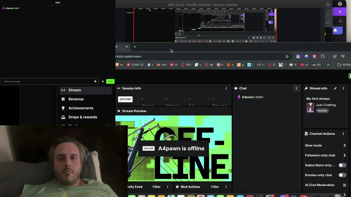Expand the Slow mode option
Image resolution: width=351 pixels, height=197 pixels.
tap(325, 146)
